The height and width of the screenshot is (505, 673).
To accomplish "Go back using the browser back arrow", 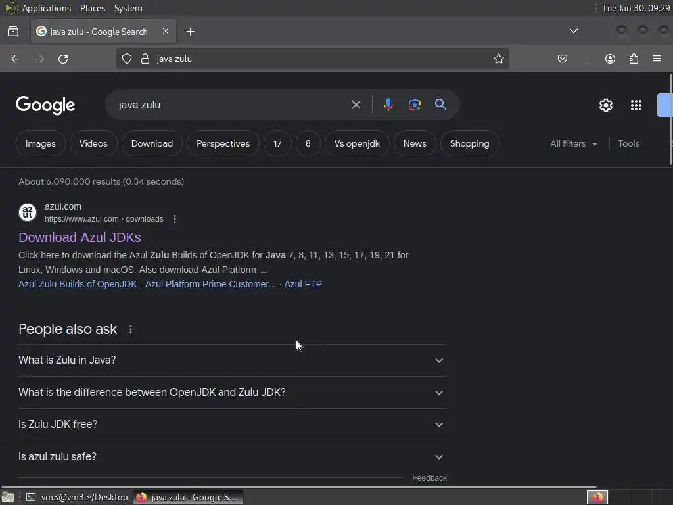I will tap(16, 59).
